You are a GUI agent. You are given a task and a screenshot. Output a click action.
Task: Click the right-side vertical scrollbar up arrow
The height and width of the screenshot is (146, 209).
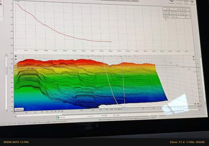click(x=200, y=57)
